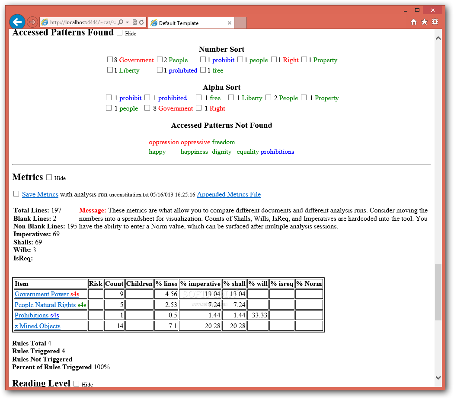Click the Refresh page icon
The image size is (454, 399).
point(141,22)
